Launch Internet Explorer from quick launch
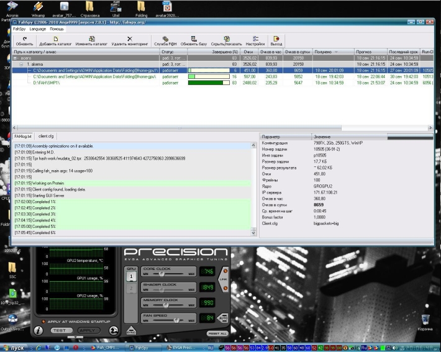441x352 pixels. click(38, 348)
